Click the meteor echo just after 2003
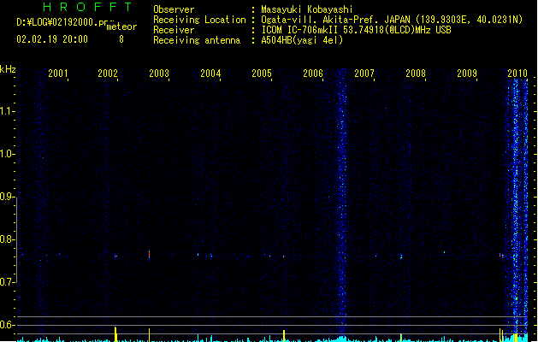Image resolution: width=538 pixels, height=342 pixels. tap(149, 256)
